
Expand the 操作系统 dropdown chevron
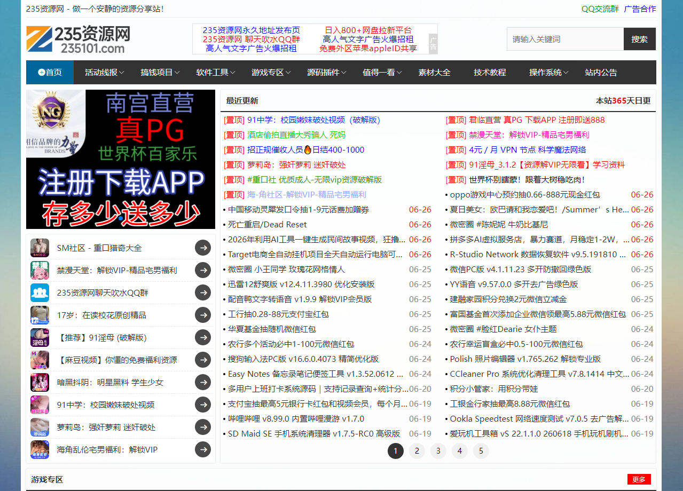(x=566, y=73)
